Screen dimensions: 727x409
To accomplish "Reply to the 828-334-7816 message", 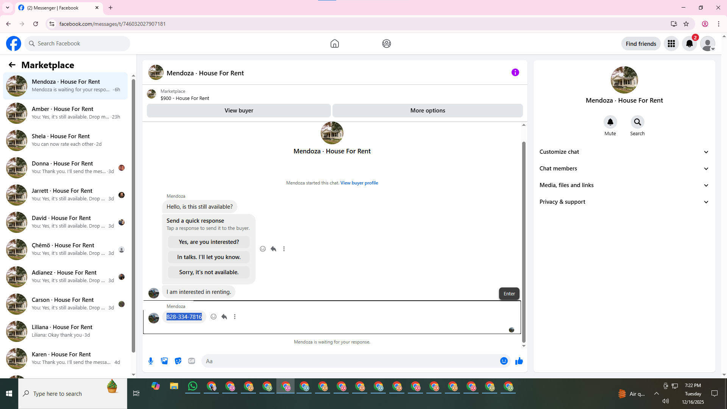I will (x=224, y=317).
